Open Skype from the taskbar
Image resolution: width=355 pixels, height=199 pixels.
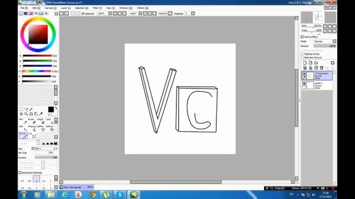click(x=120, y=195)
